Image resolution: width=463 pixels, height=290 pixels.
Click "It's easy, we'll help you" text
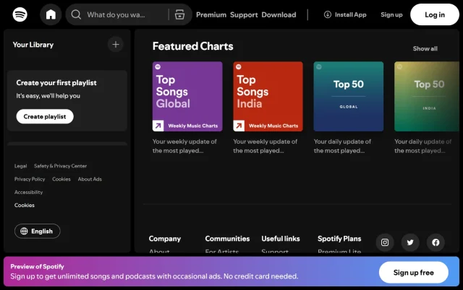point(48,96)
